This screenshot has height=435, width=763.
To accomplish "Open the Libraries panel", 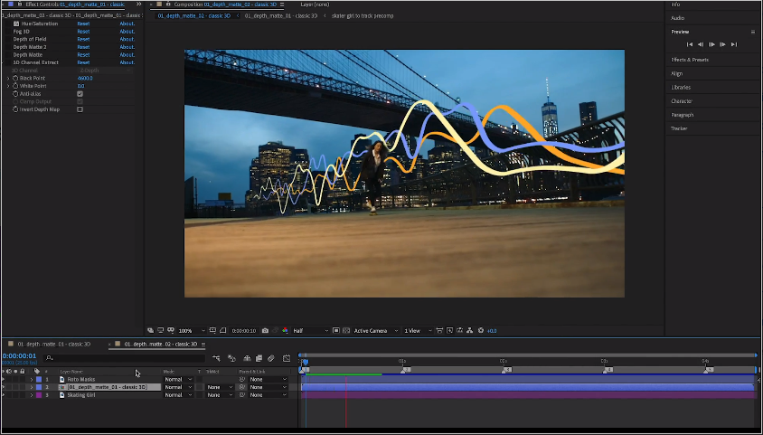I will [681, 88].
